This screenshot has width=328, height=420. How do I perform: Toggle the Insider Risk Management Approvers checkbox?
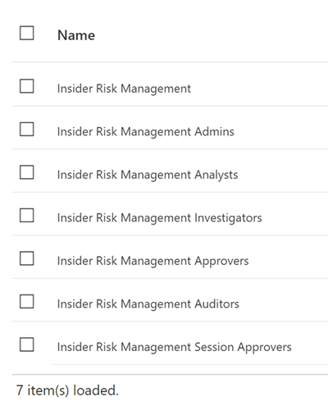tap(27, 258)
